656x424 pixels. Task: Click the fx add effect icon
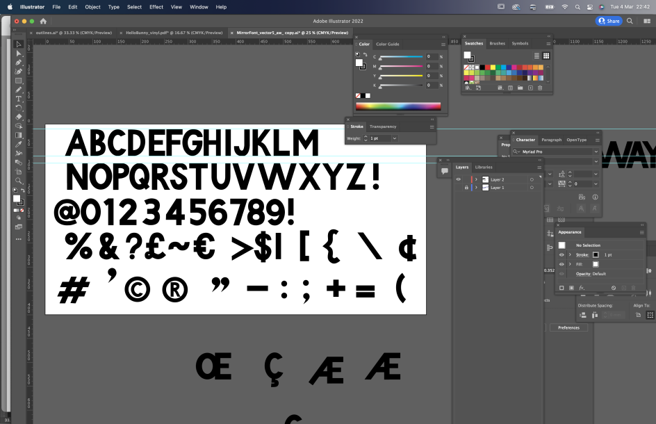582,287
